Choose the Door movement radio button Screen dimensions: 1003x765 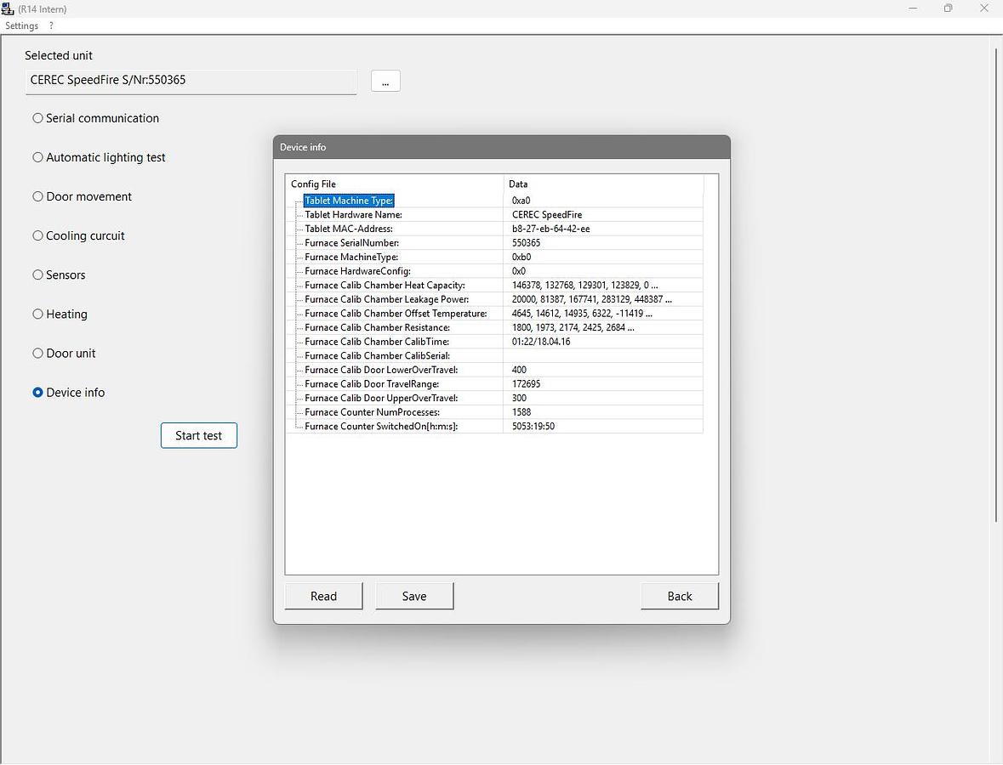pos(37,196)
